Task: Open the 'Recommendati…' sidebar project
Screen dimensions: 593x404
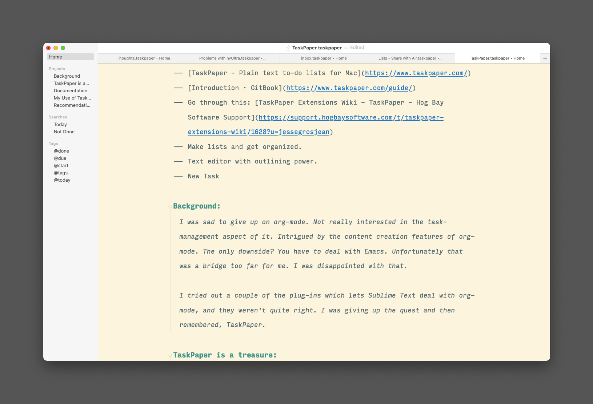Action: (72, 105)
